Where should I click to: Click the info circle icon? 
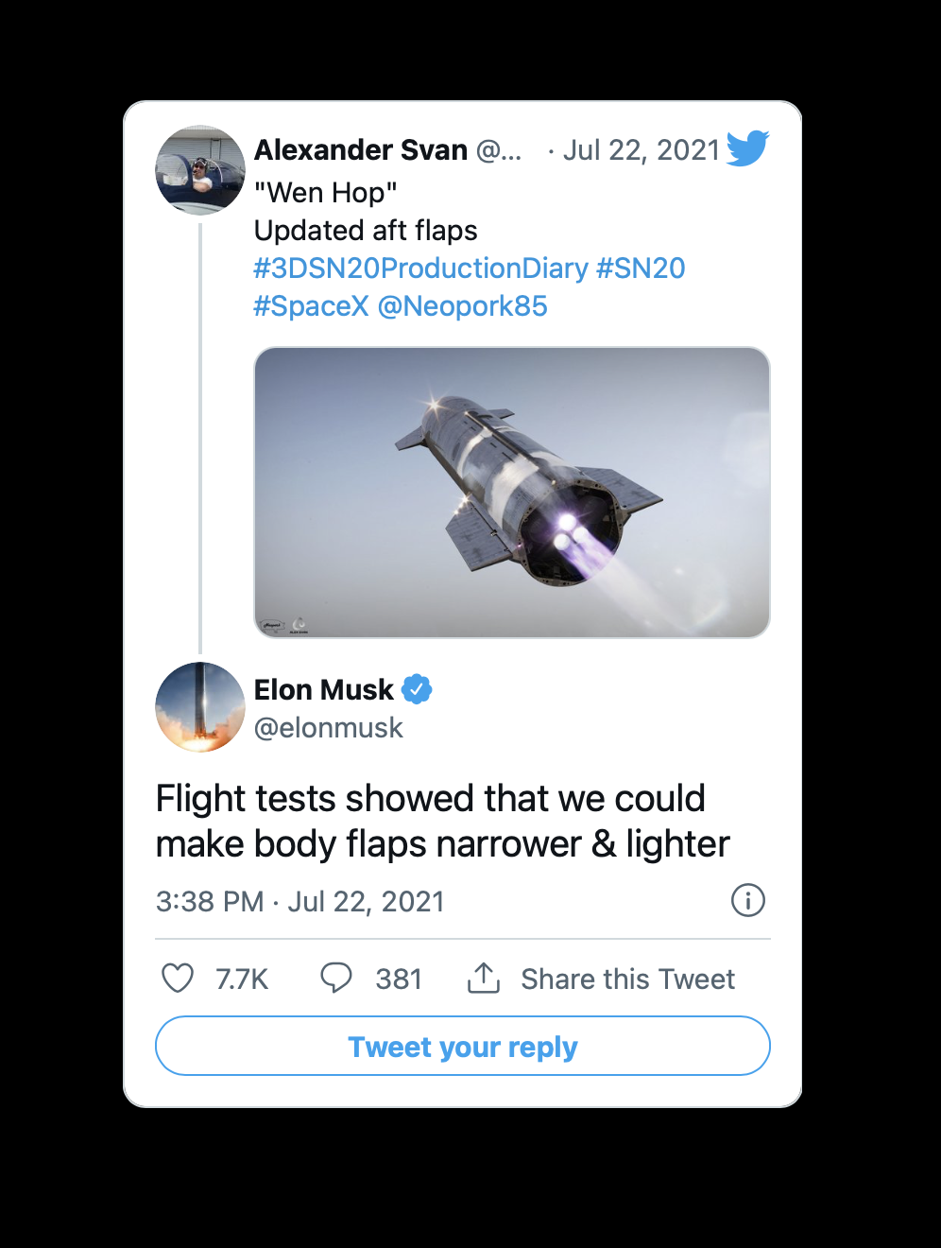coord(747,901)
